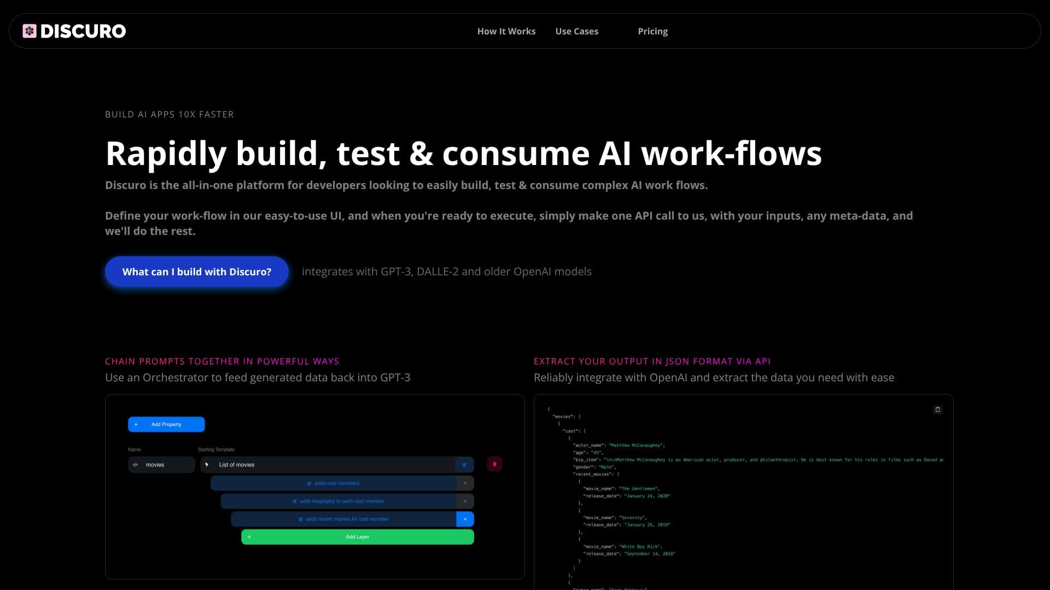The width and height of the screenshot is (1050, 590).
Task: Click the edit icon beside List of movies
Action: click(464, 465)
